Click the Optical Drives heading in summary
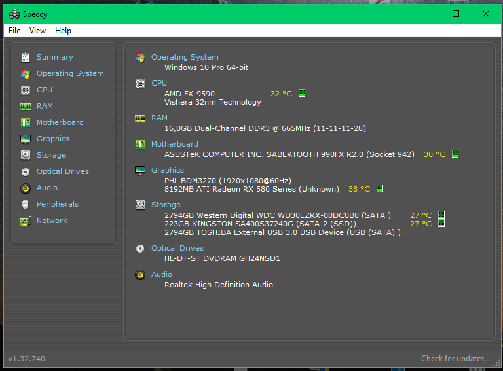This screenshot has width=503, height=371. coord(177,248)
